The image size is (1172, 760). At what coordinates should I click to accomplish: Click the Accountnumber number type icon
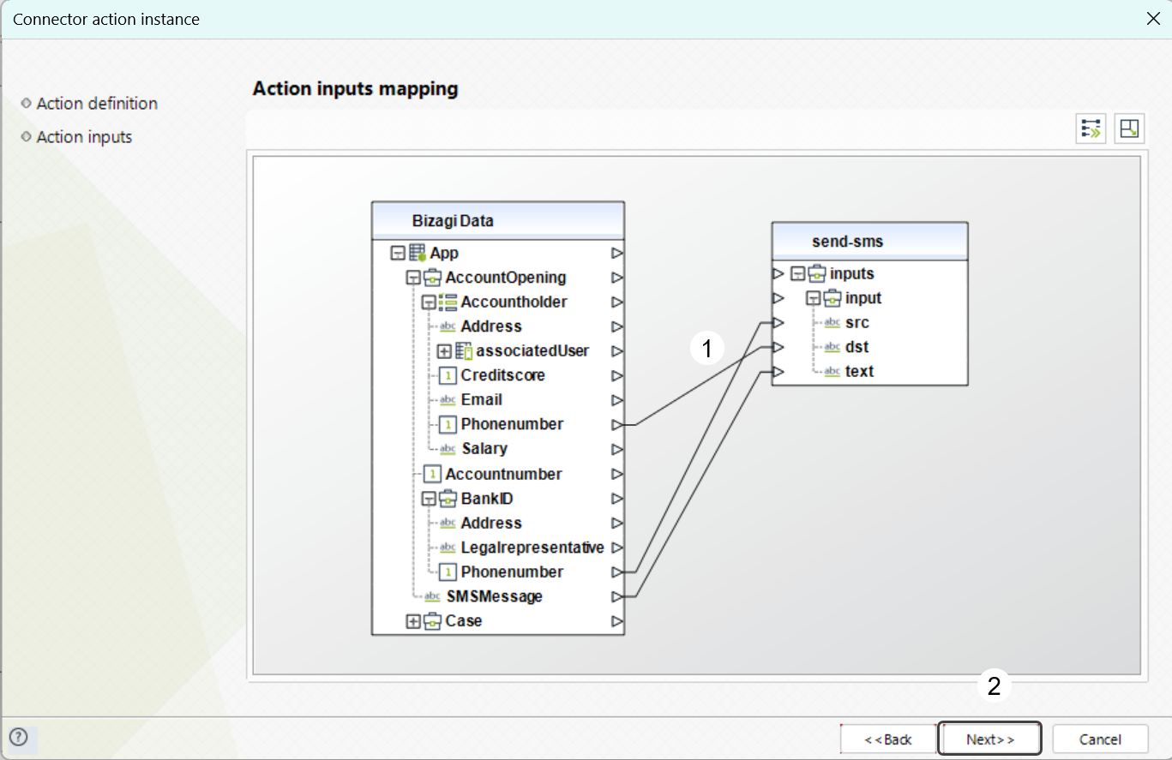coord(432,474)
